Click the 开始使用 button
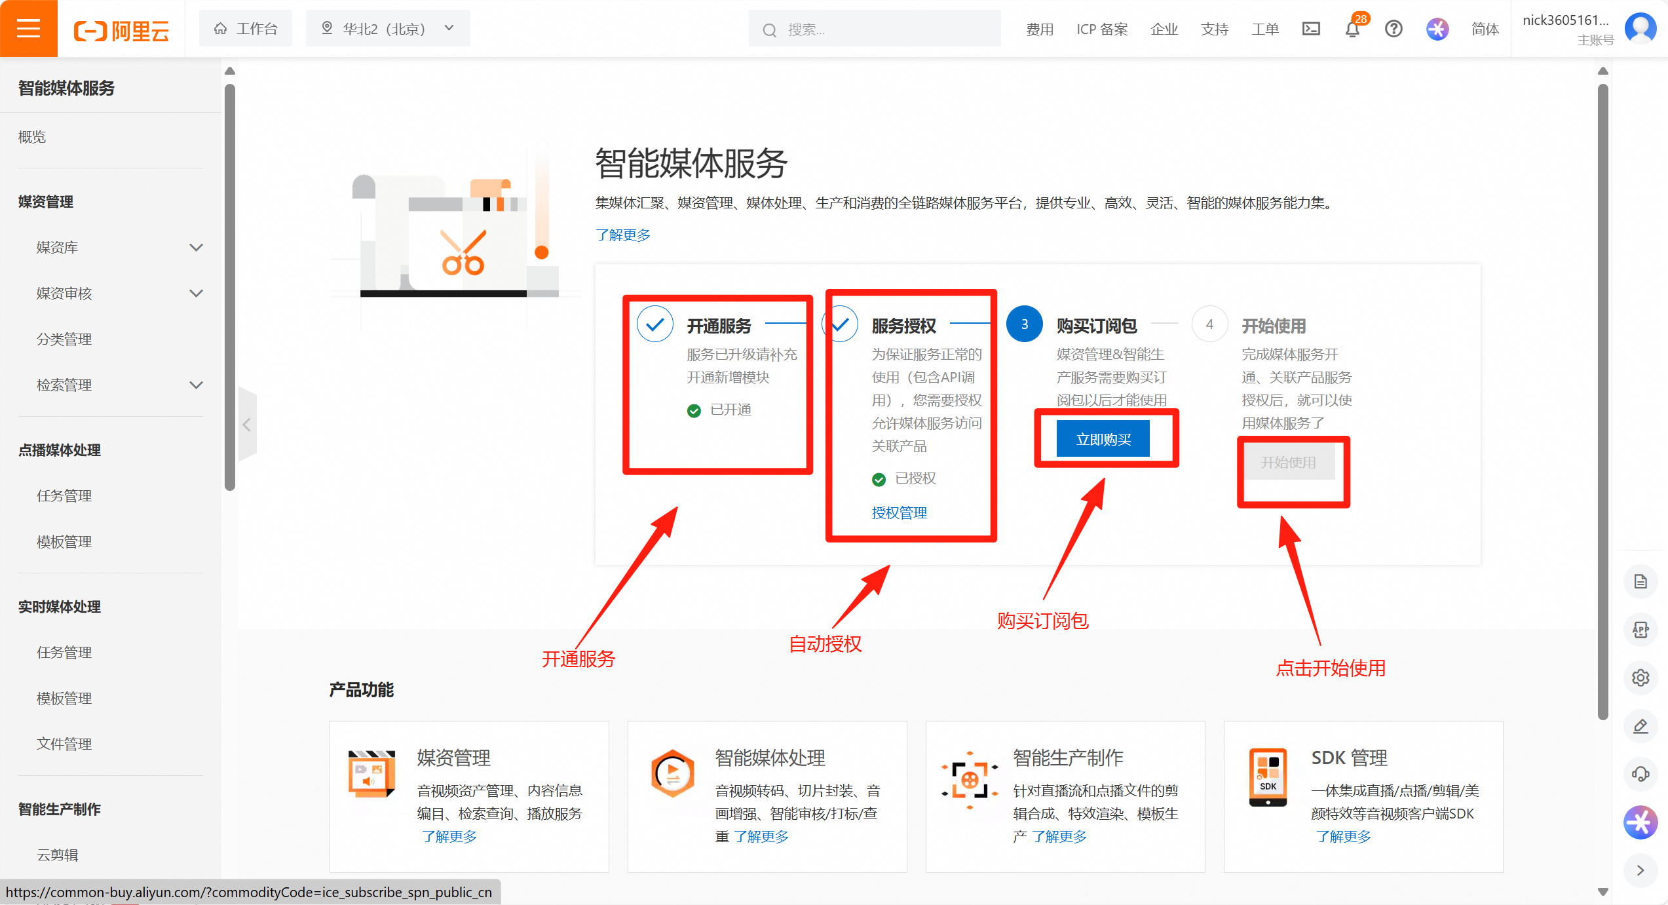 point(1288,462)
